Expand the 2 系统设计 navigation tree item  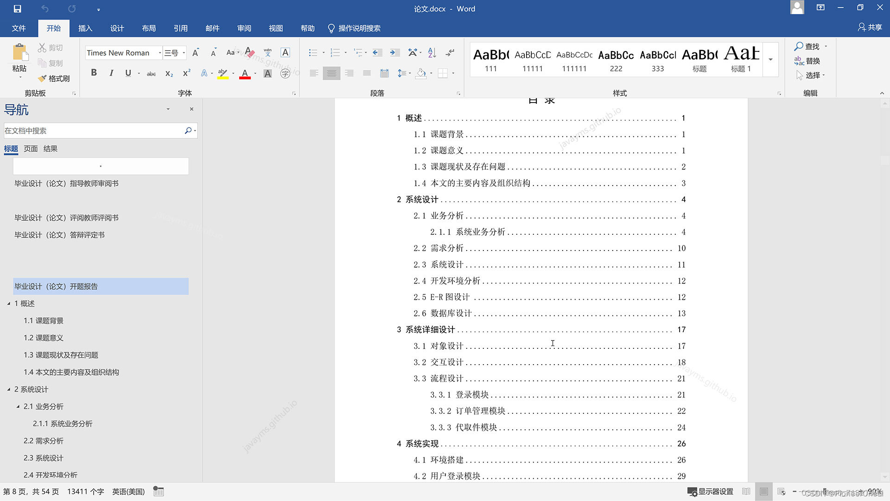(10, 389)
